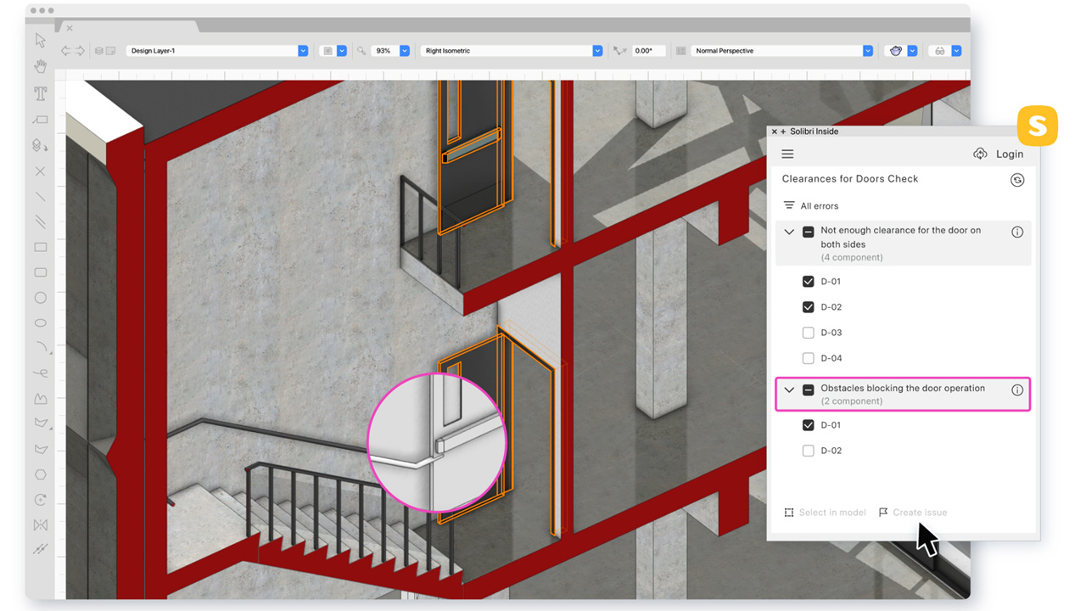
Task: Enable D-02 under obstacles blocking door
Action: click(x=809, y=451)
